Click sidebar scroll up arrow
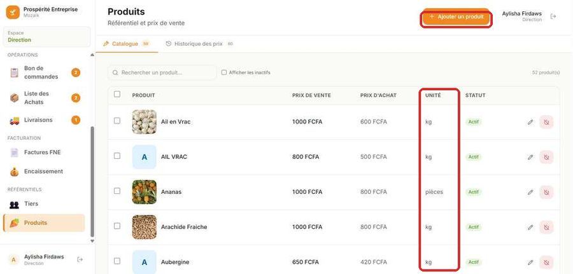The image size is (573, 274). 92,55
